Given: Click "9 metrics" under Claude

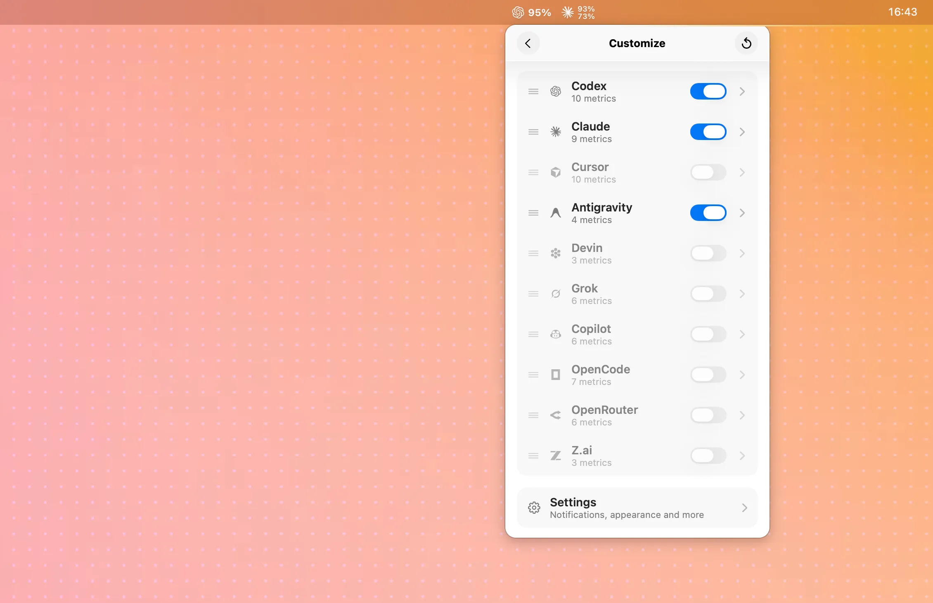Looking at the screenshot, I should click(592, 139).
